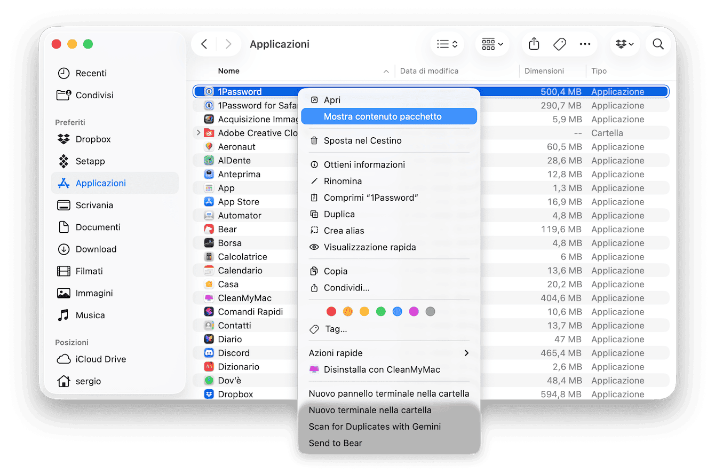The width and height of the screenshot is (715, 473).
Task: Choose Send to Bear
Action: click(x=389, y=444)
